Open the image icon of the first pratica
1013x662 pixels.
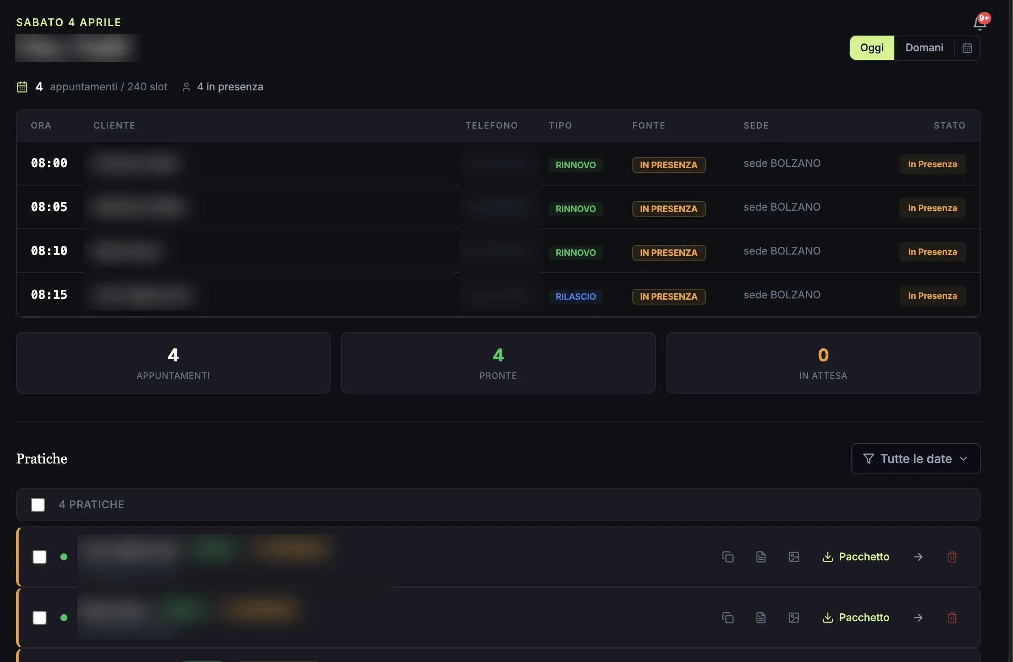pyautogui.click(x=794, y=557)
